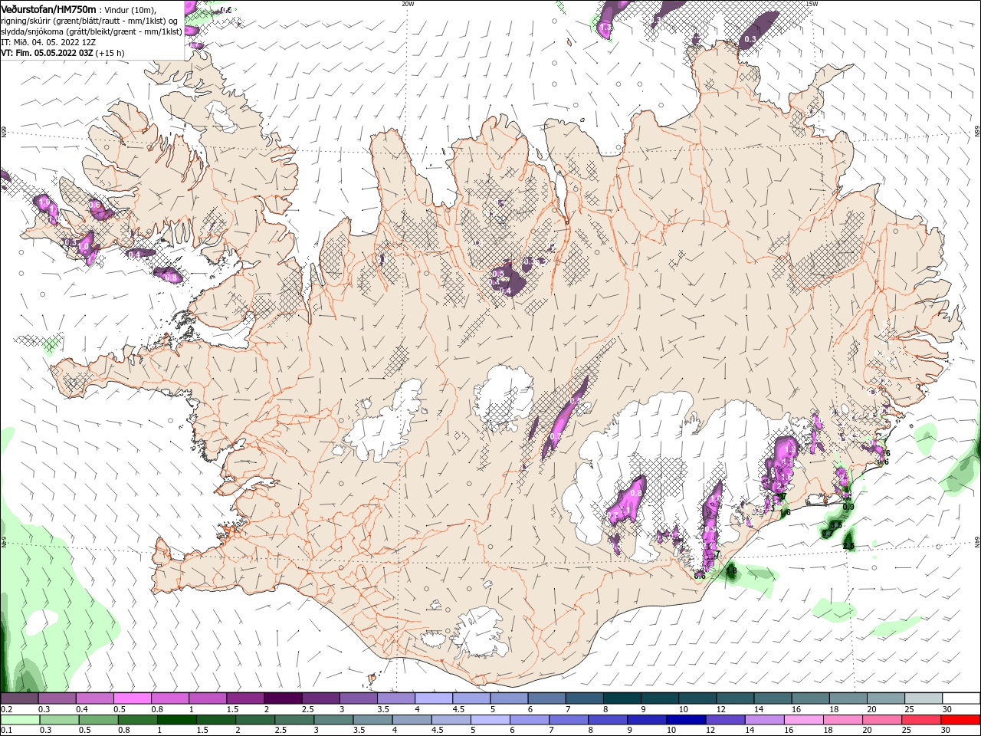Click the 'rigning/skúrir' description line
The width and height of the screenshot is (981, 736).
click(90, 21)
